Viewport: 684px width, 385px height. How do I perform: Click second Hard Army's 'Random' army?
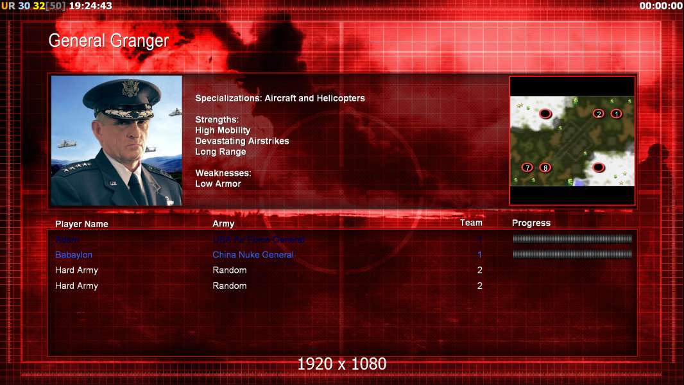tap(230, 286)
